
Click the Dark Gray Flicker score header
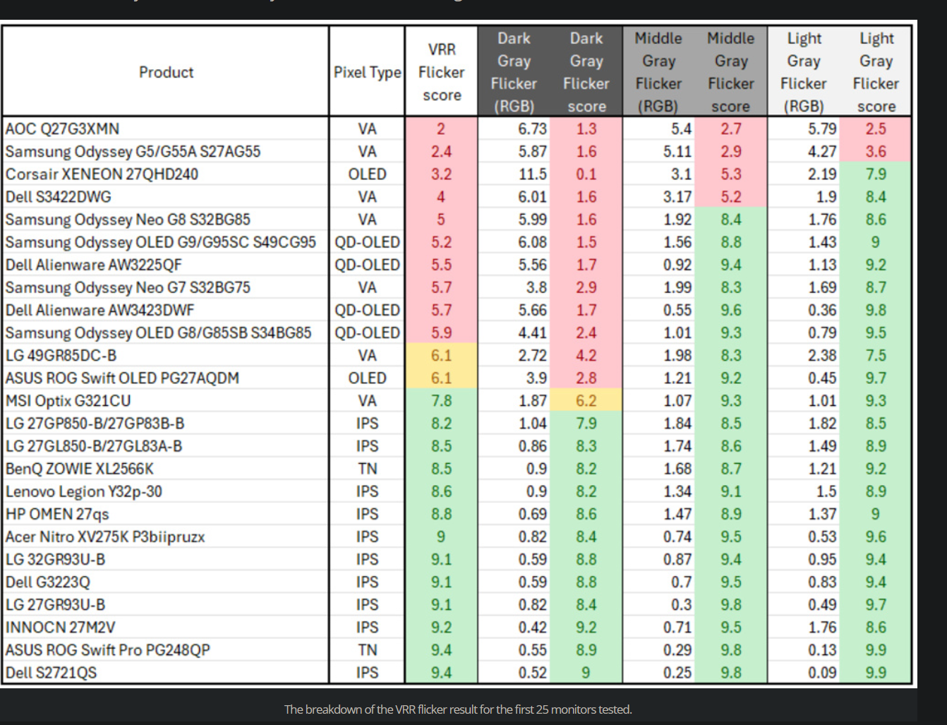pyautogui.click(x=586, y=72)
